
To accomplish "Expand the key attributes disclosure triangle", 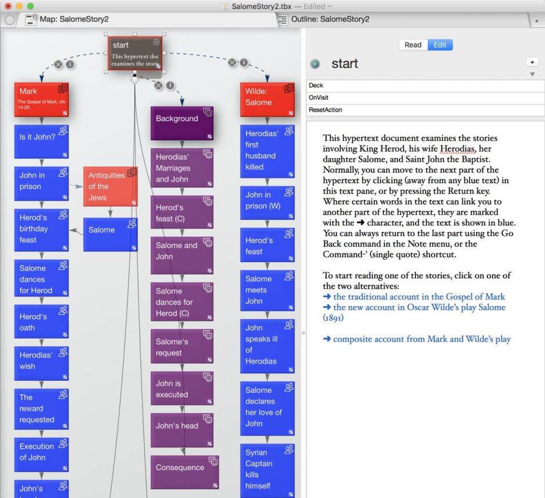I will click(532, 74).
